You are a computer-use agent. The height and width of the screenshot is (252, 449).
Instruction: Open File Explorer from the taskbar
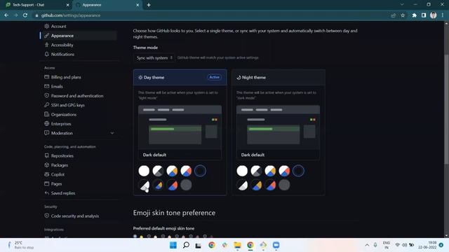[x=237, y=245]
